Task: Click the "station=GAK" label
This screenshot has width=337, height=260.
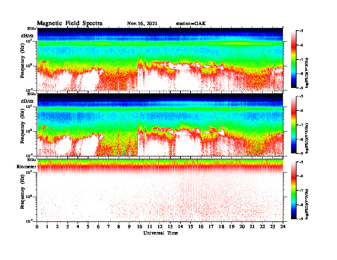Action: (x=191, y=23)
